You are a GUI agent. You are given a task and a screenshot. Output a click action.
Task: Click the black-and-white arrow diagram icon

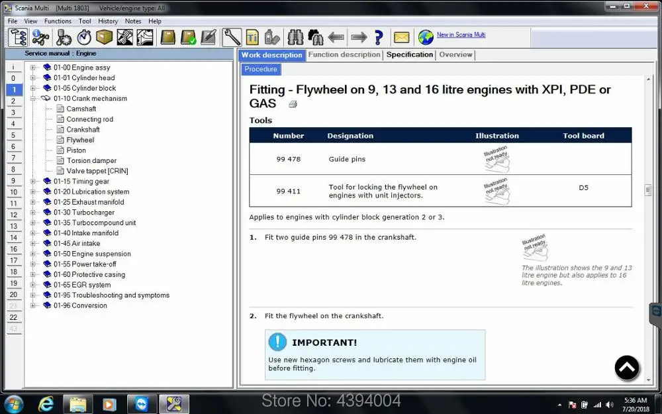coord(145,38)
